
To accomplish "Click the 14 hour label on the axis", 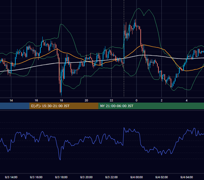I will coord(11,100).
